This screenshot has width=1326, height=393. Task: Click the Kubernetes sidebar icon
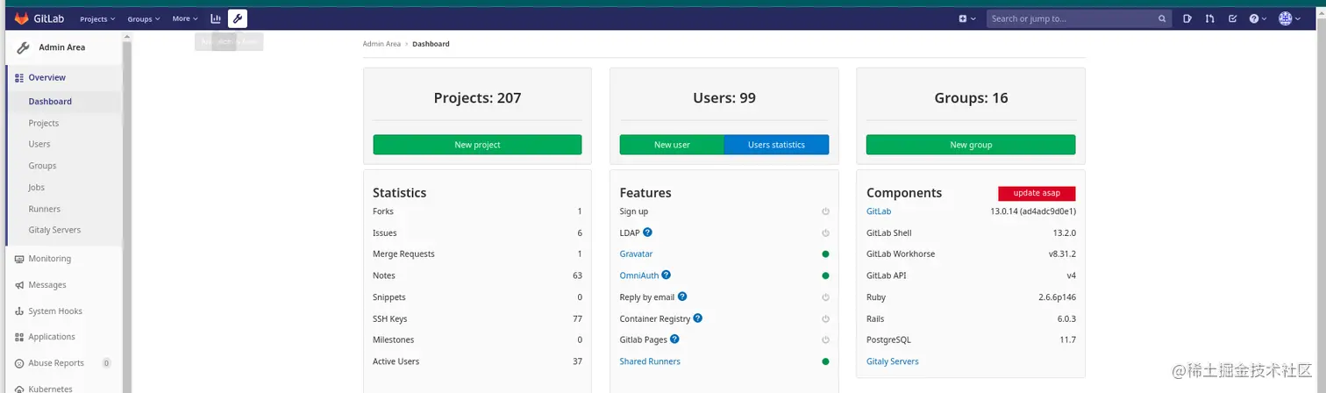pos(19,388)
